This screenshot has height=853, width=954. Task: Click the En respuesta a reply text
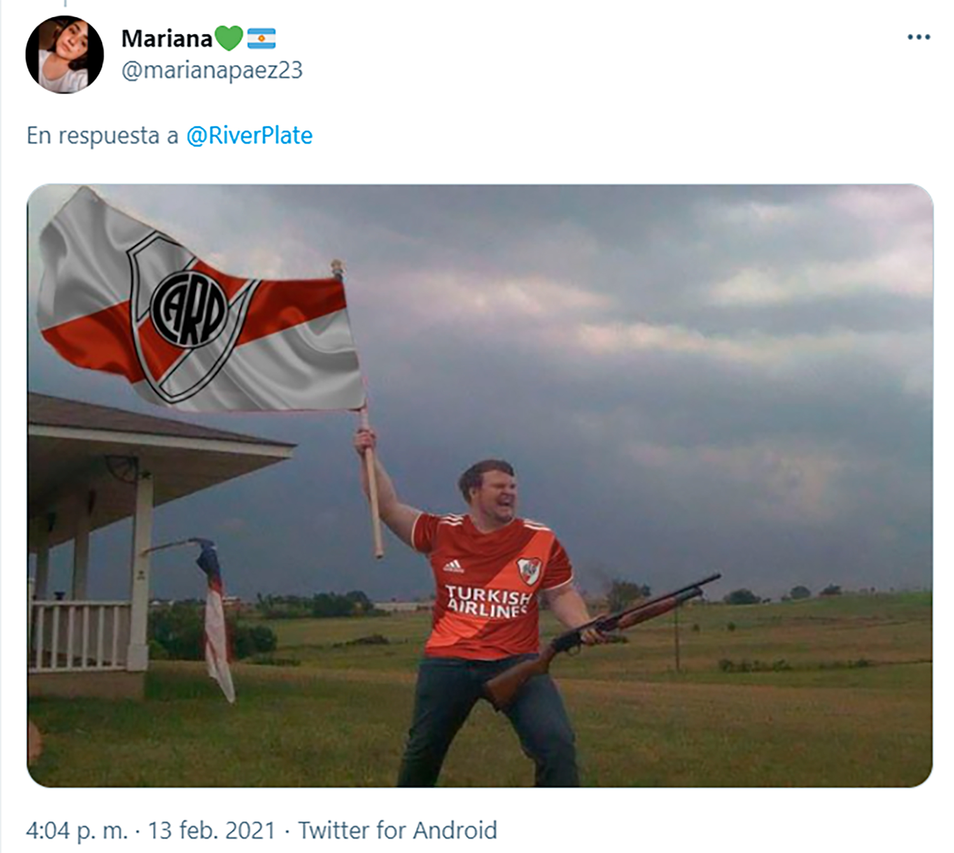pyautogui.click(x=103, y=136)
